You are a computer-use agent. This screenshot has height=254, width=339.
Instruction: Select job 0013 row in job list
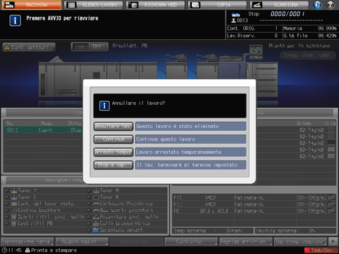(43, 130)
